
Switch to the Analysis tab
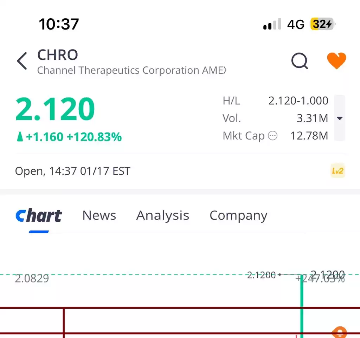(162, 215)
